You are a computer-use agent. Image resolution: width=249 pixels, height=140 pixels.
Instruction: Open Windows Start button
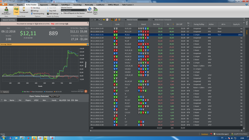(x=3, y=138)
